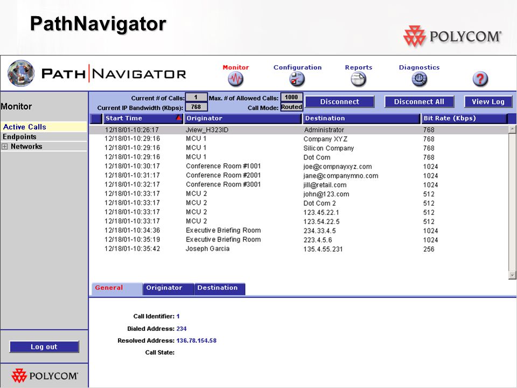
Task: Click the 12/18/01-10:34:36 start time
Action: point(132,231)
